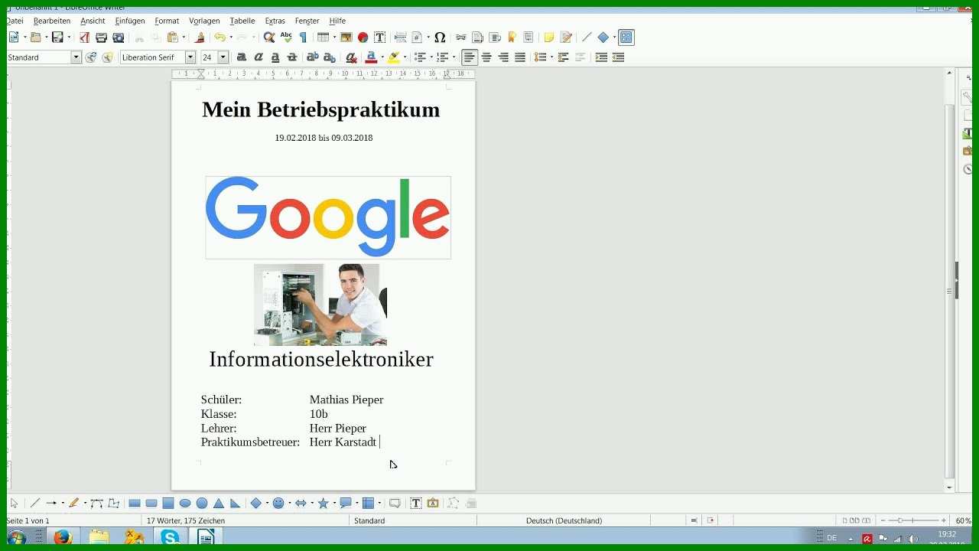
Task: Insert a table using the table icon
Action: coord(323,37)
